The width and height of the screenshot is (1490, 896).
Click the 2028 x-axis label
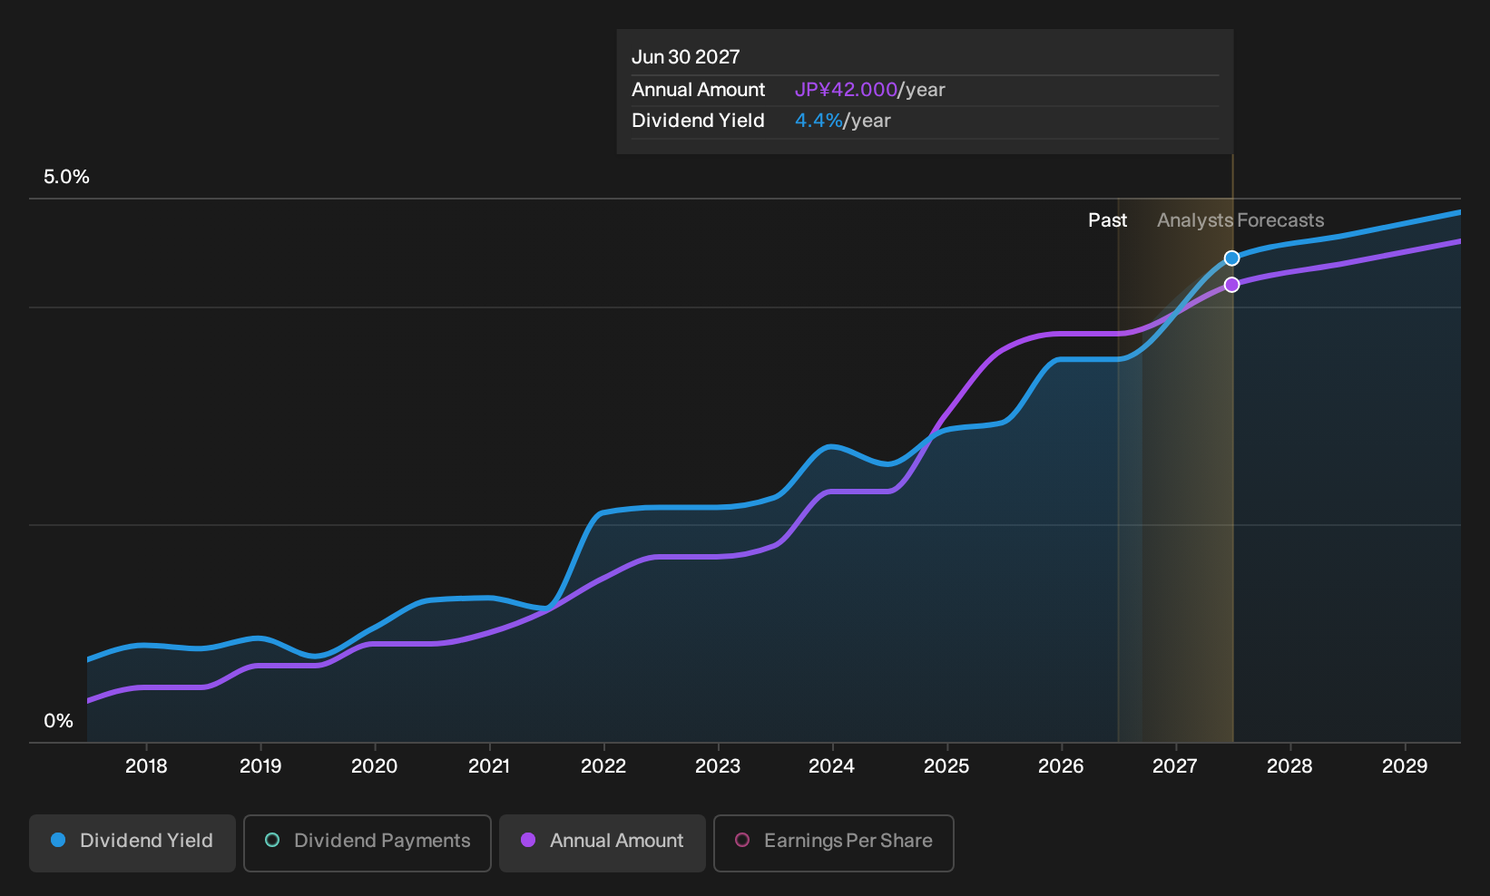(x=1289, y=766)
